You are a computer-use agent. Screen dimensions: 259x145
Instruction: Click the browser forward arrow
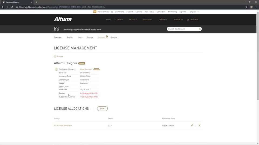point(7,7)
